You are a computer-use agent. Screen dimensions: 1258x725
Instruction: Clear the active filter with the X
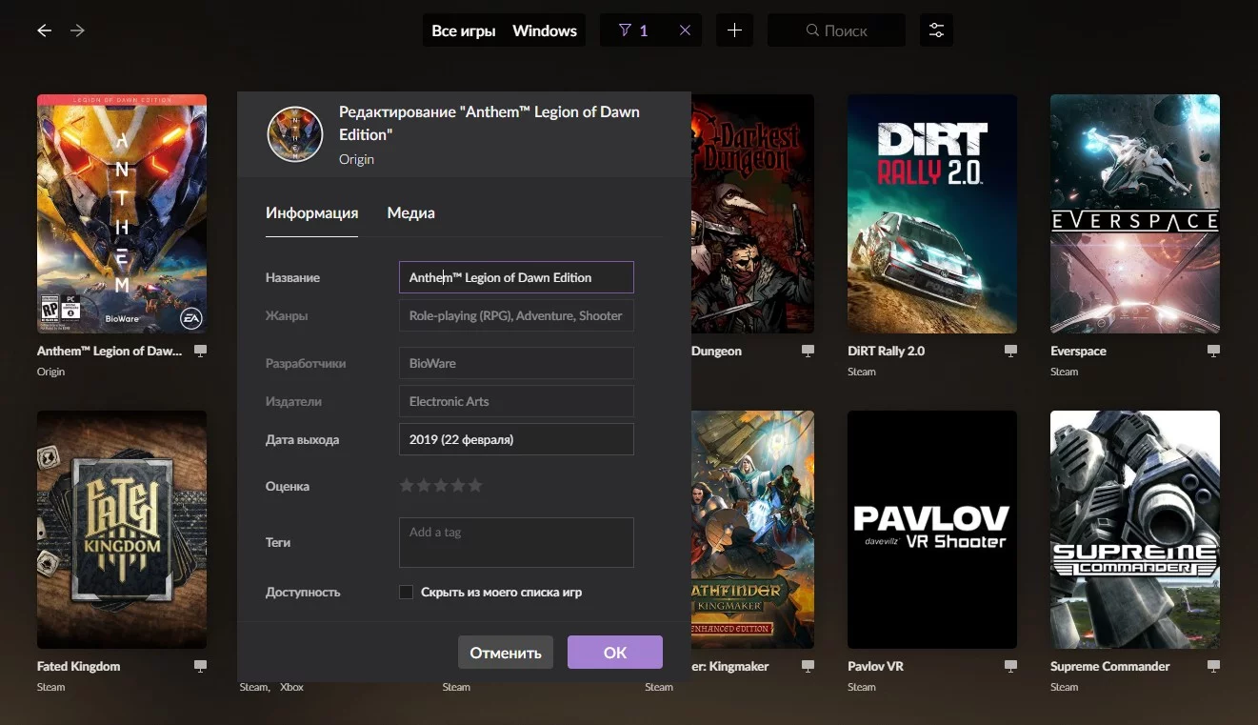coord(685,30)
